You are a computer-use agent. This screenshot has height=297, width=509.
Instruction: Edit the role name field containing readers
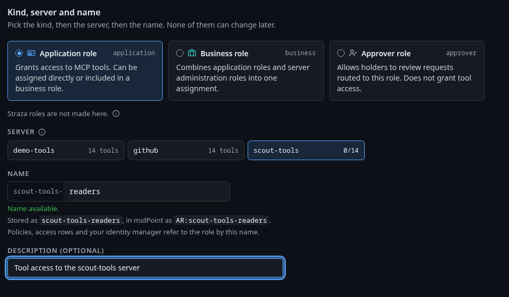coord(146,191)
